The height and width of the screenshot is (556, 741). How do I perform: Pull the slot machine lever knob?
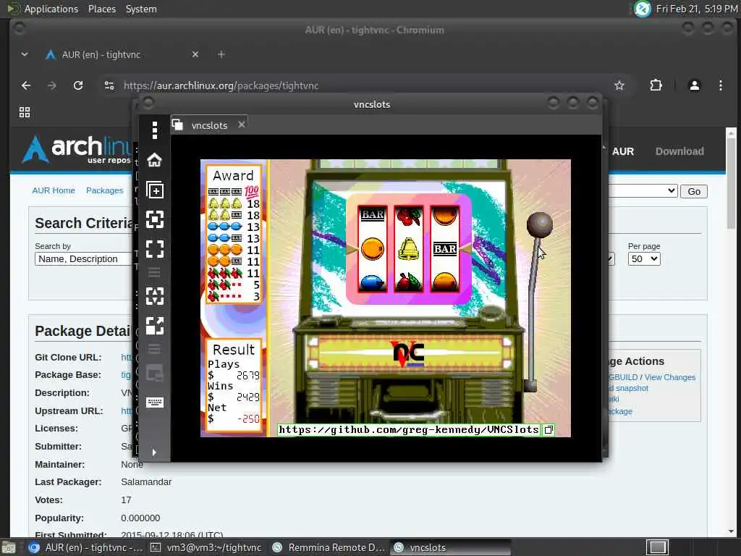[540, 224]
